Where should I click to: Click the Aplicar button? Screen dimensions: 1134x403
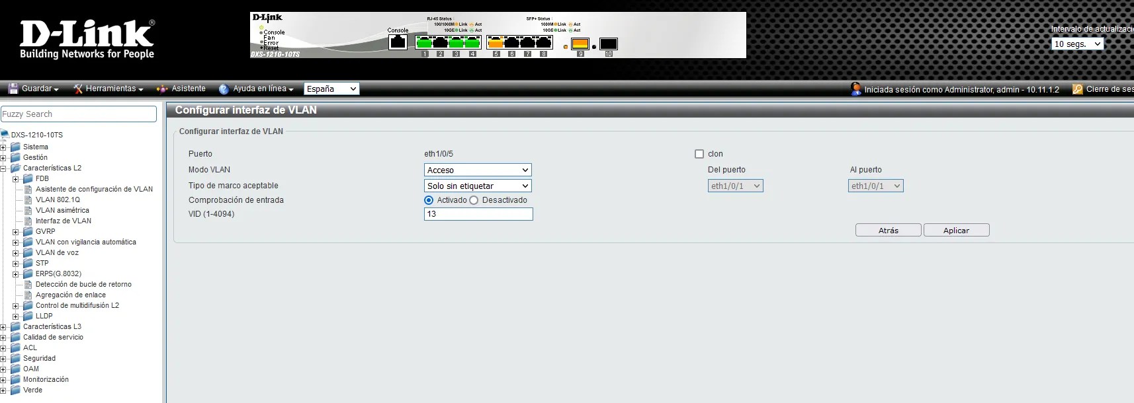click(x=956, y=230)
